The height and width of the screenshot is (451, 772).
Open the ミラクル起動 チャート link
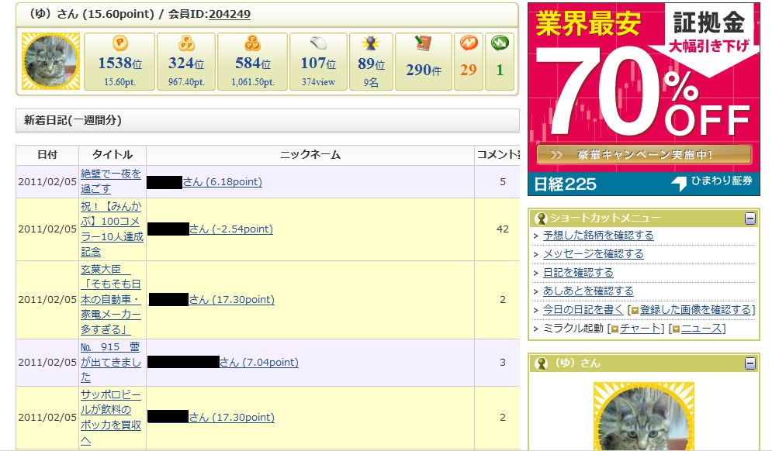pyautogui.click(x=640, y=328)
